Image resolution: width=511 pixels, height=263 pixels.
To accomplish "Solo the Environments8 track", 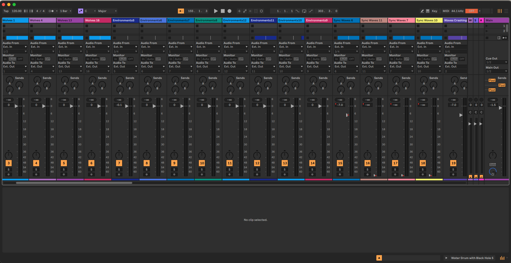I will click(202, 170).
